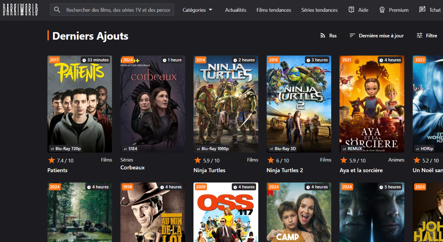
Task: Click the 2021 badge on Aya et la sorcière
Action: [x=347, y=60]
